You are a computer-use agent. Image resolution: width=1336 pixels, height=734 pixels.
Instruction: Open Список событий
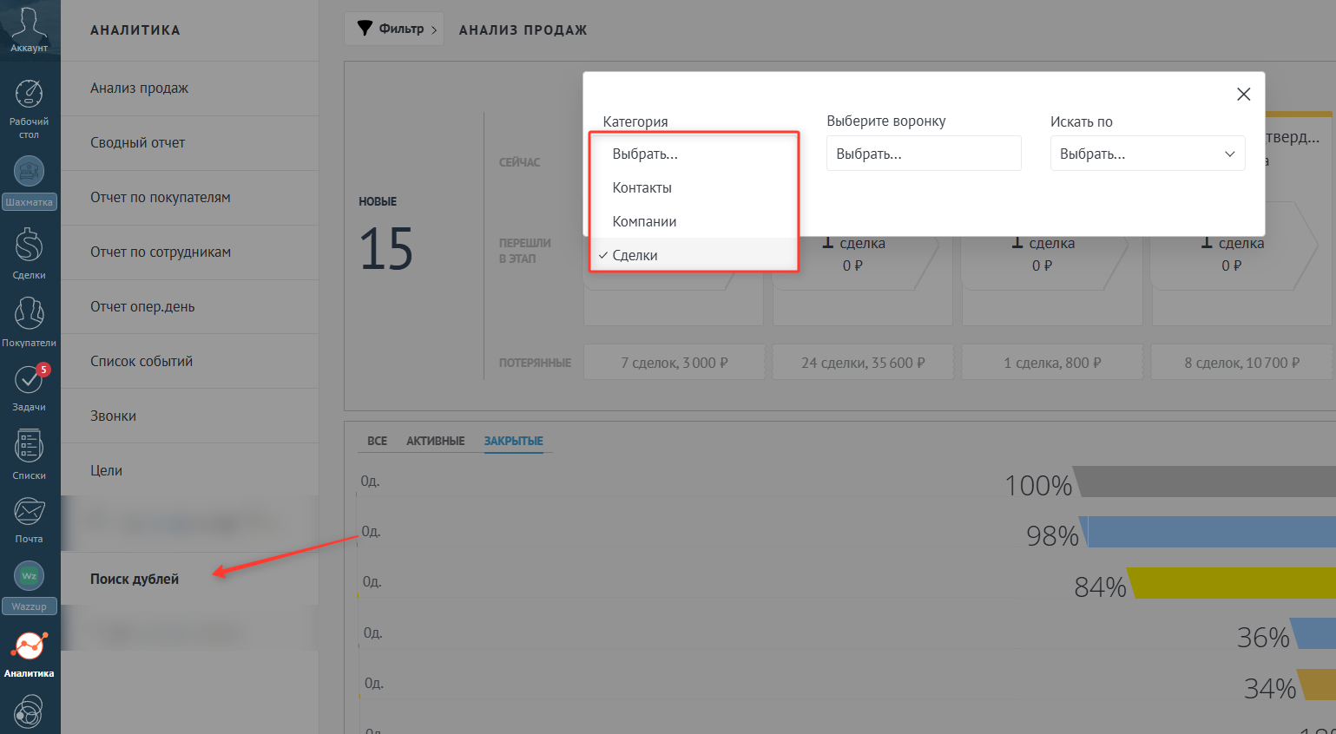click(190, 362)
